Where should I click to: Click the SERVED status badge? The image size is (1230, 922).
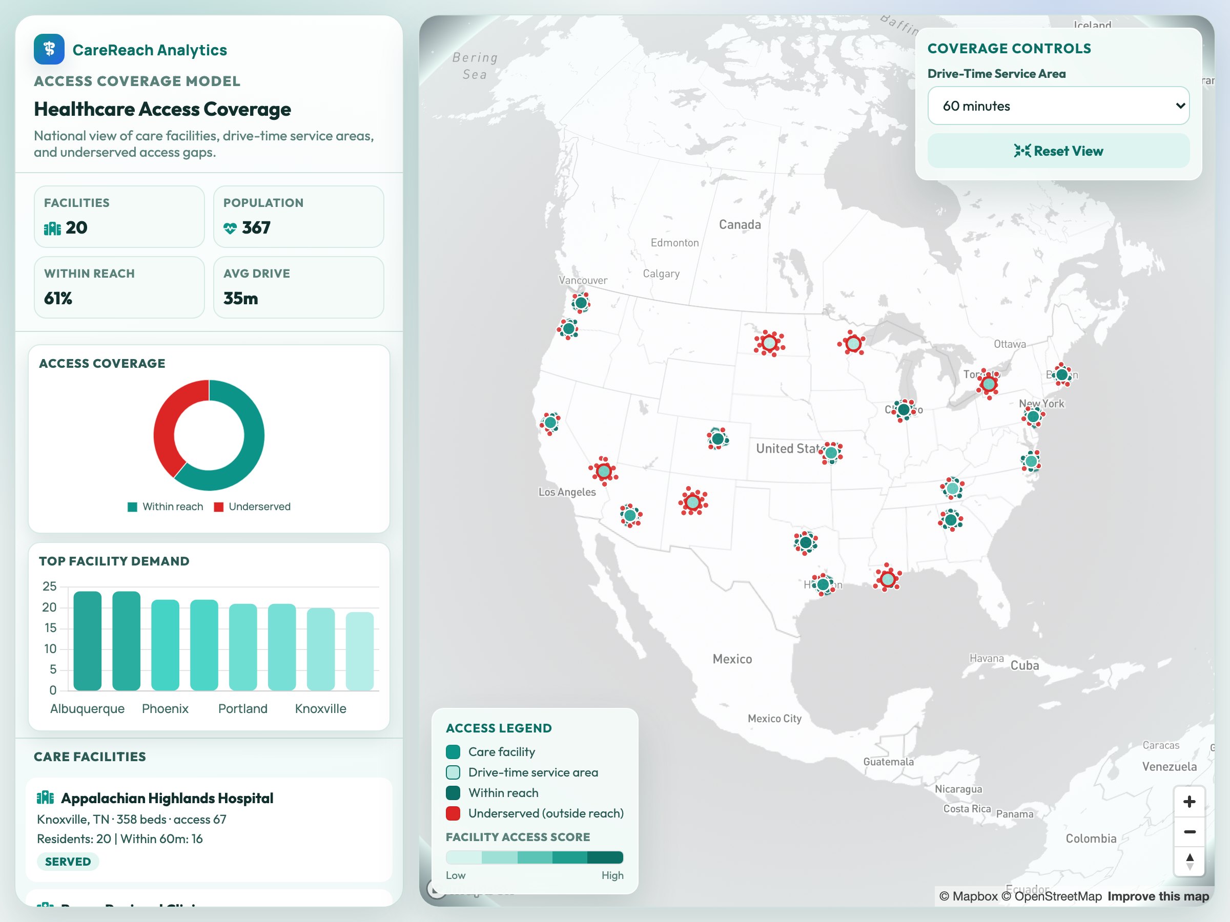tap(68, 862)
